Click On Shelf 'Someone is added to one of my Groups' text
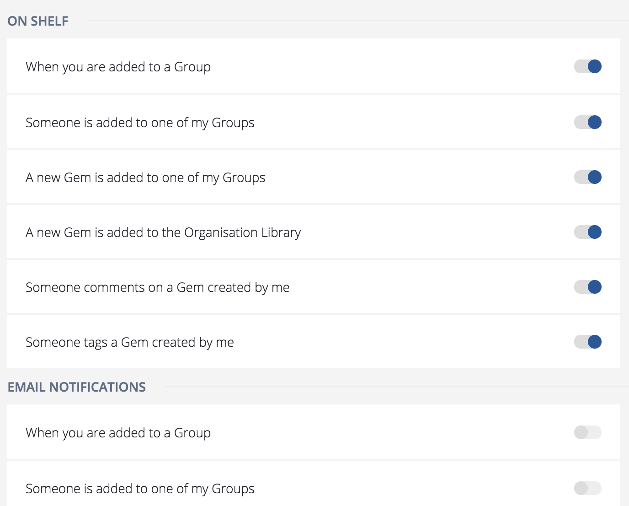629x506 pixels. (x=140, y=123)
